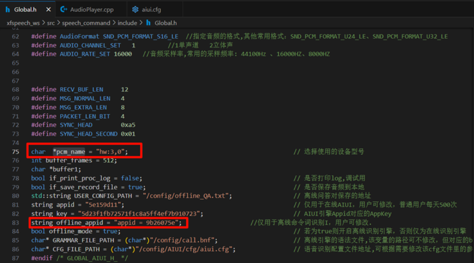Click the C++ icon on AudioPlayer.cpp tab
474x263 pixels.
(x=63, y=9)
